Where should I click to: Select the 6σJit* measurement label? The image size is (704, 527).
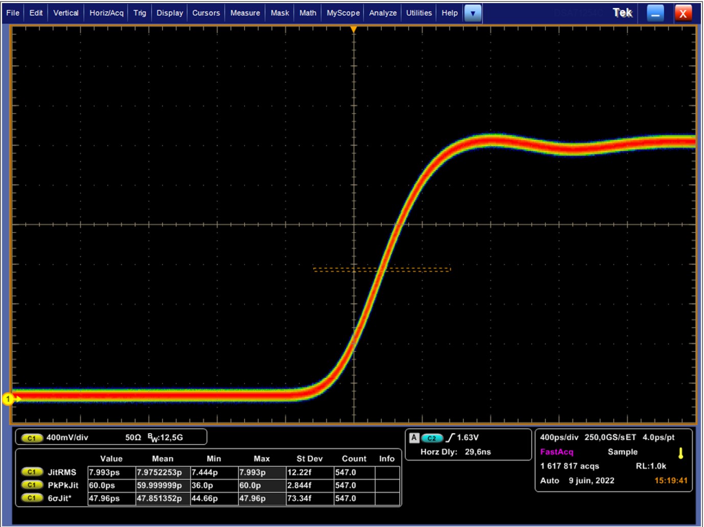tap(59, 498)
